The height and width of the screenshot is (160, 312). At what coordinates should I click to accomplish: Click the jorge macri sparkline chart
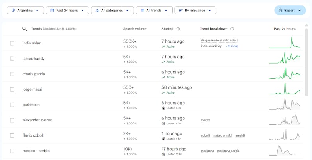point(285,89)
